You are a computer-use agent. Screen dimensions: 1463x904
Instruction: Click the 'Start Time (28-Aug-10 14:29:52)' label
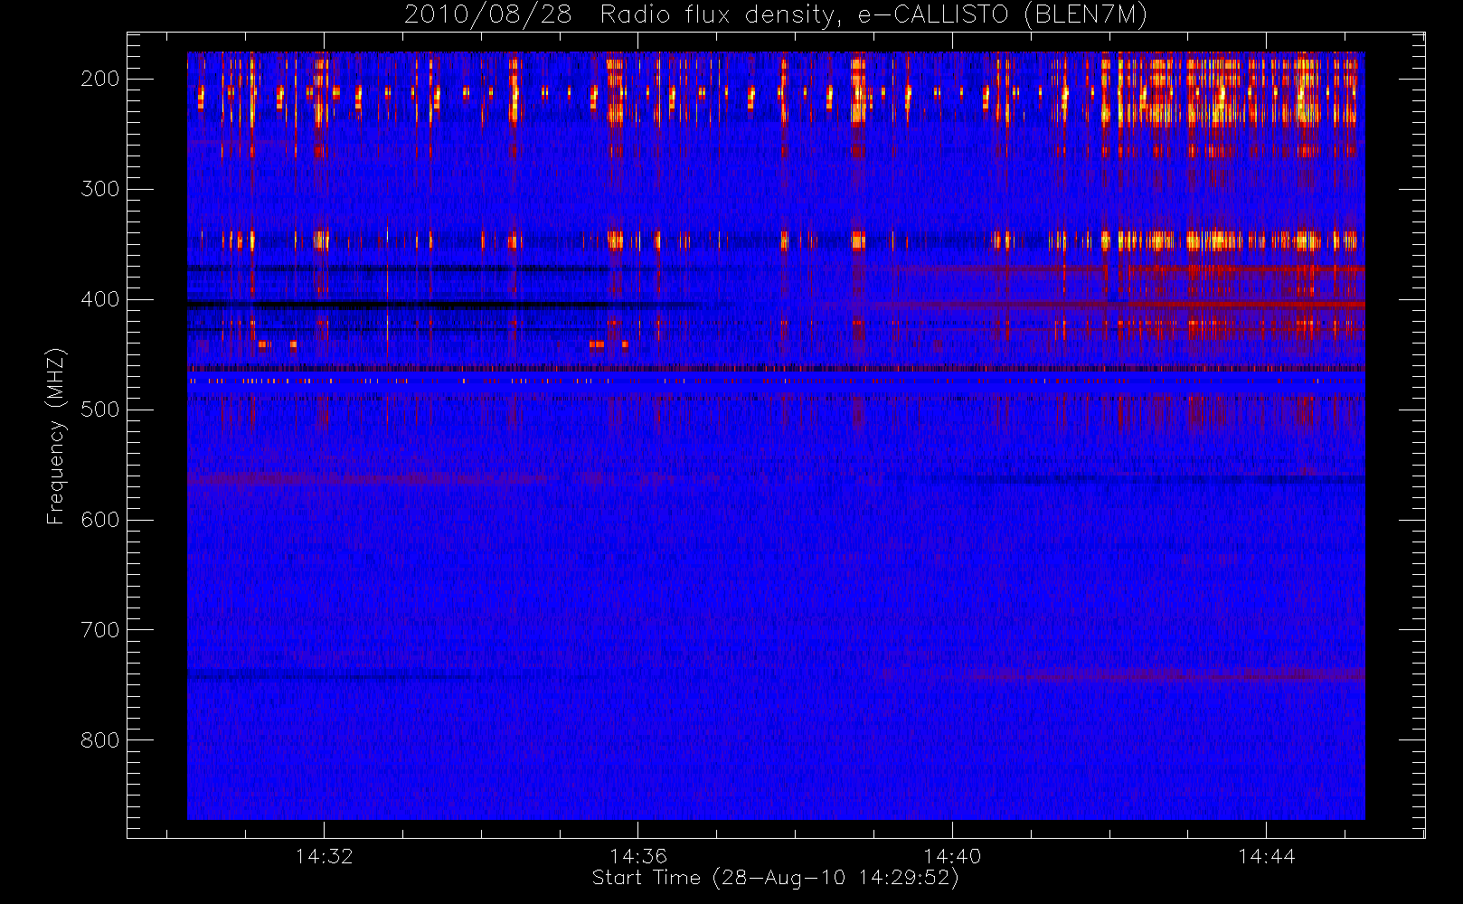coord(775,878)
